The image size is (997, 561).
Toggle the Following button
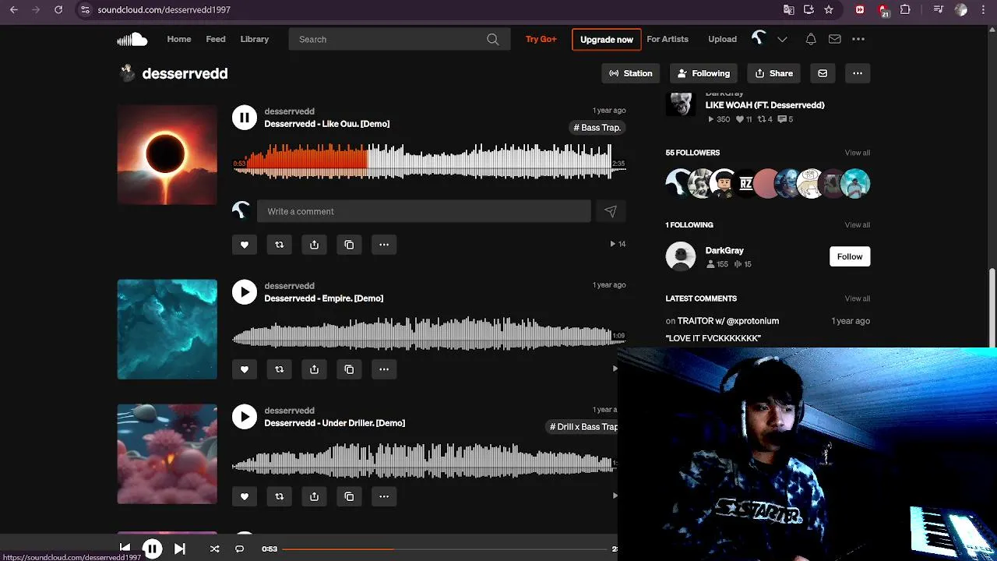pyautogui.click(x=703, y=73)
